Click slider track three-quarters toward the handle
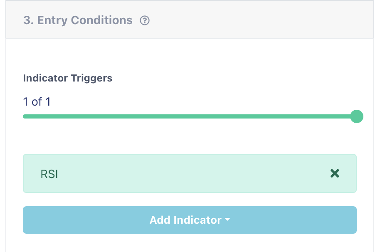The image size is (380, 252). click(273, 116)
